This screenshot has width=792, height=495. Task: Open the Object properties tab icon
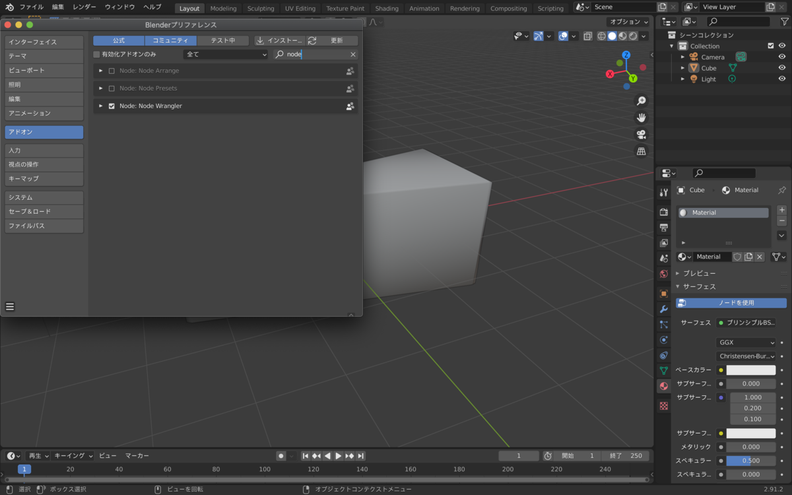(x=664, y=294)
